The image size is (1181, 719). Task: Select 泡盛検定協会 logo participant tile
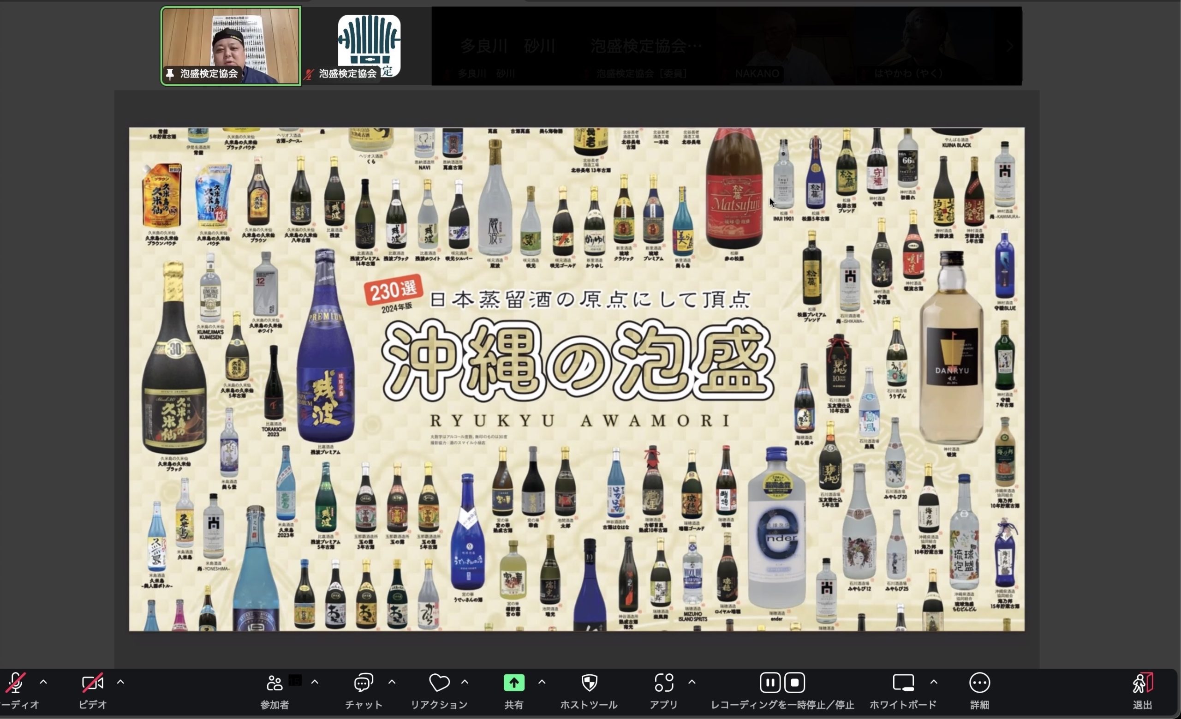click(x=369, y=46)
